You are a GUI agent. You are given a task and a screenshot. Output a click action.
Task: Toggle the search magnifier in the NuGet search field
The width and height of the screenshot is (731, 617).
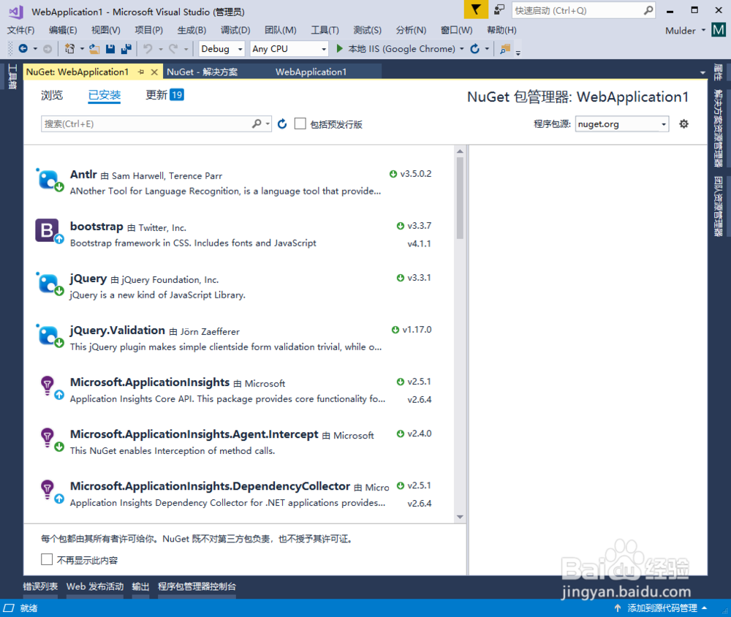pos(256,124)
